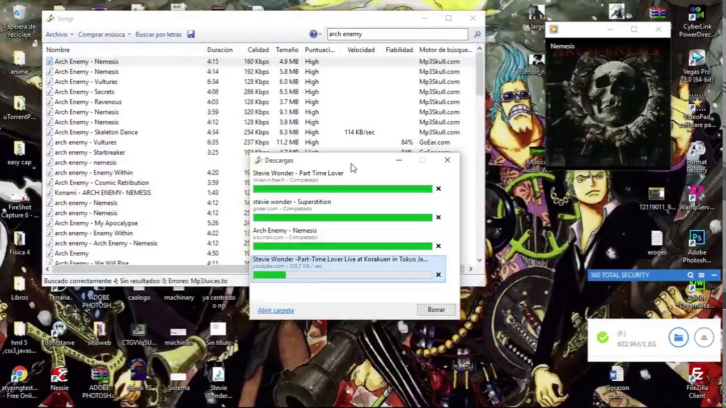Select the Nessie desktop shortcut

pos(60,379)
